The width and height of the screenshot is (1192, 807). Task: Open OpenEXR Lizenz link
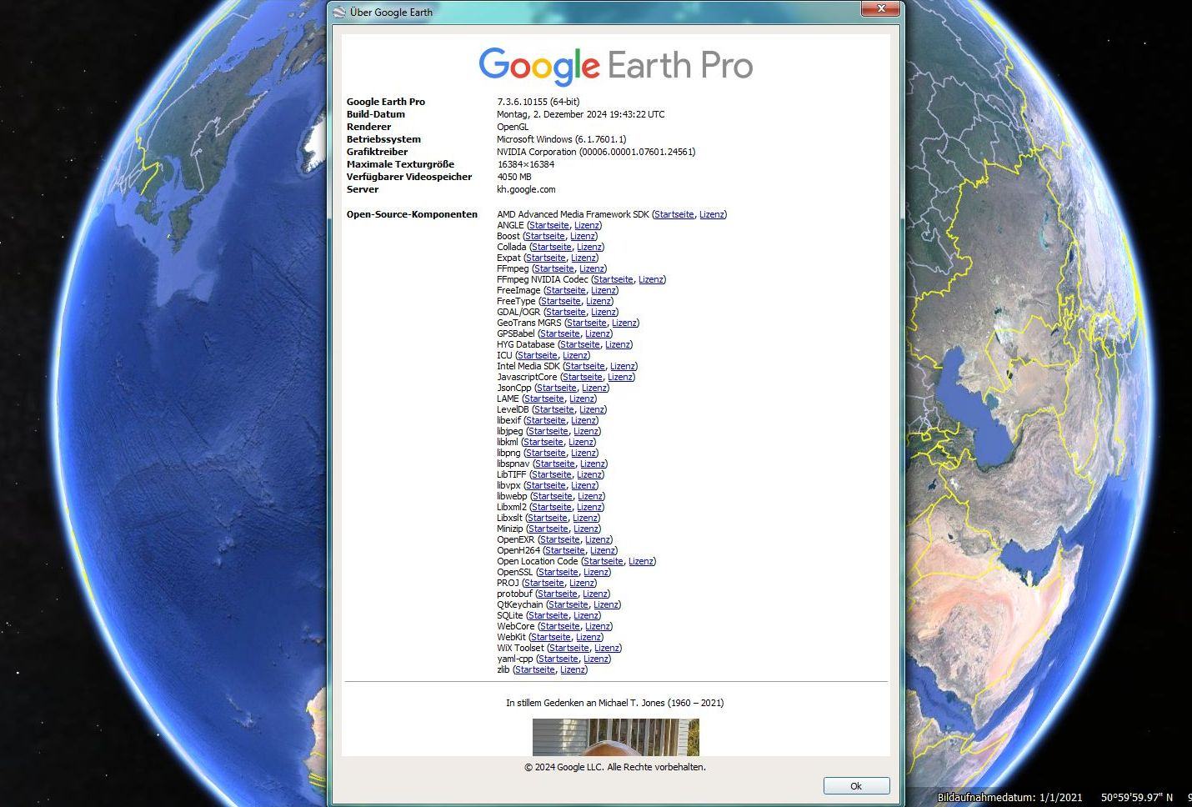pyautogui.click(x=598, y=539)
